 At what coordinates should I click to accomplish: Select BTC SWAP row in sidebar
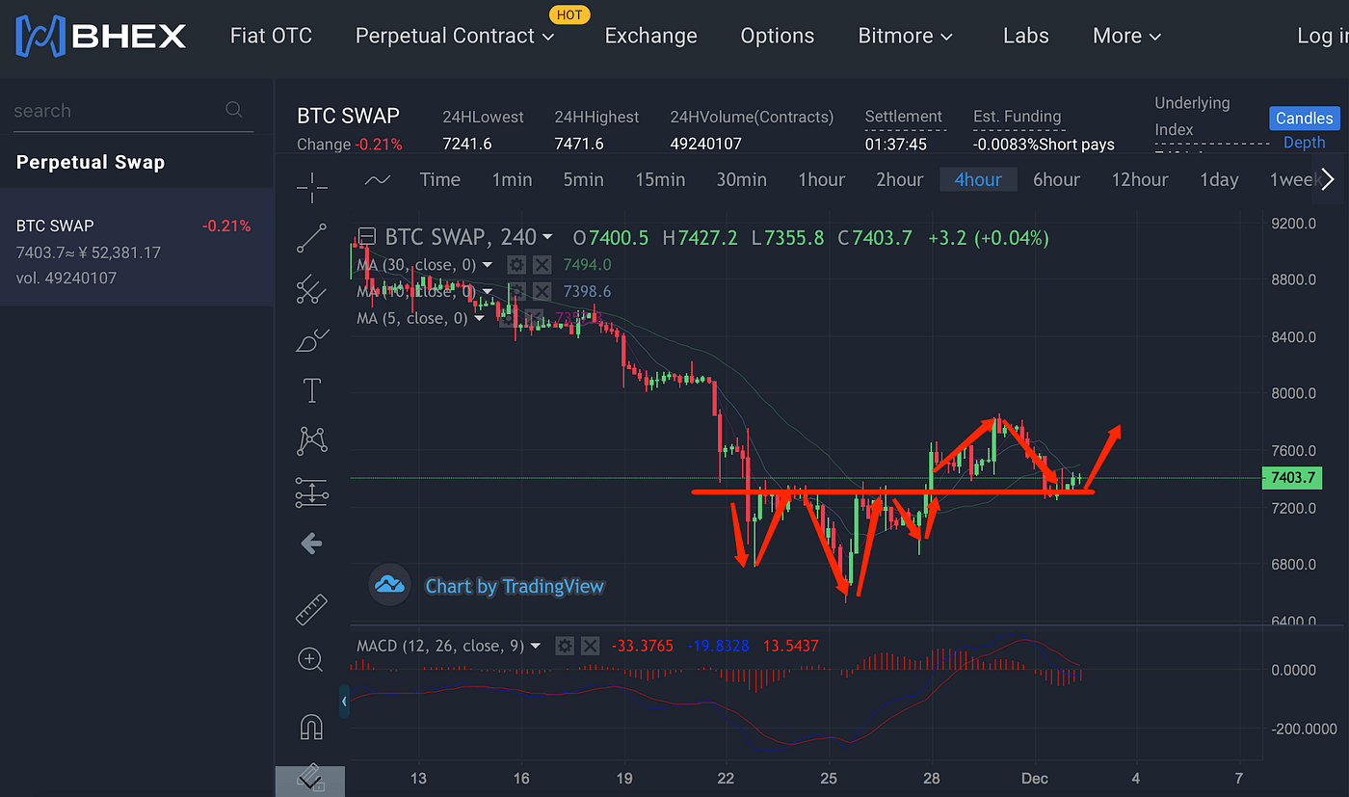click(137, 248)
